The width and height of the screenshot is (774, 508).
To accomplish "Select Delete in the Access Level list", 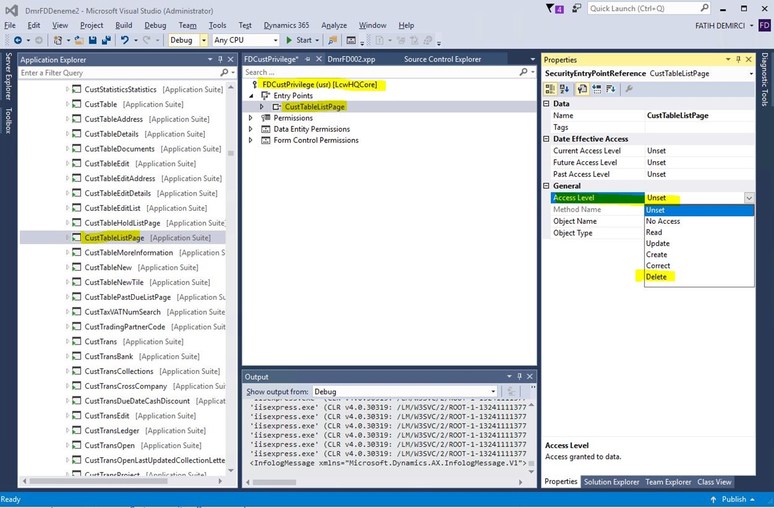I will pos(699,277).
